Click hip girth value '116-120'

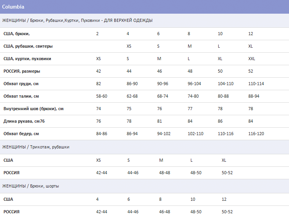(256, 134)
